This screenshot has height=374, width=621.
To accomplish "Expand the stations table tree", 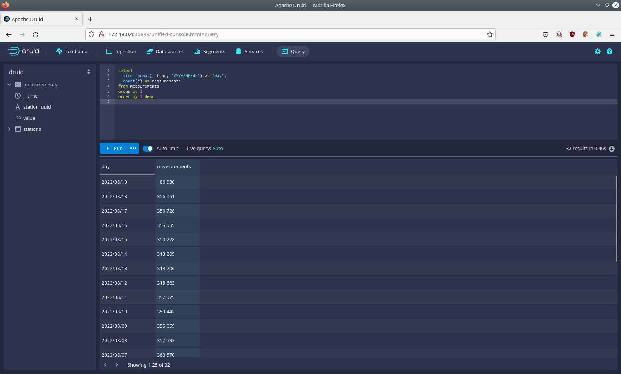I will click(9, 129).
